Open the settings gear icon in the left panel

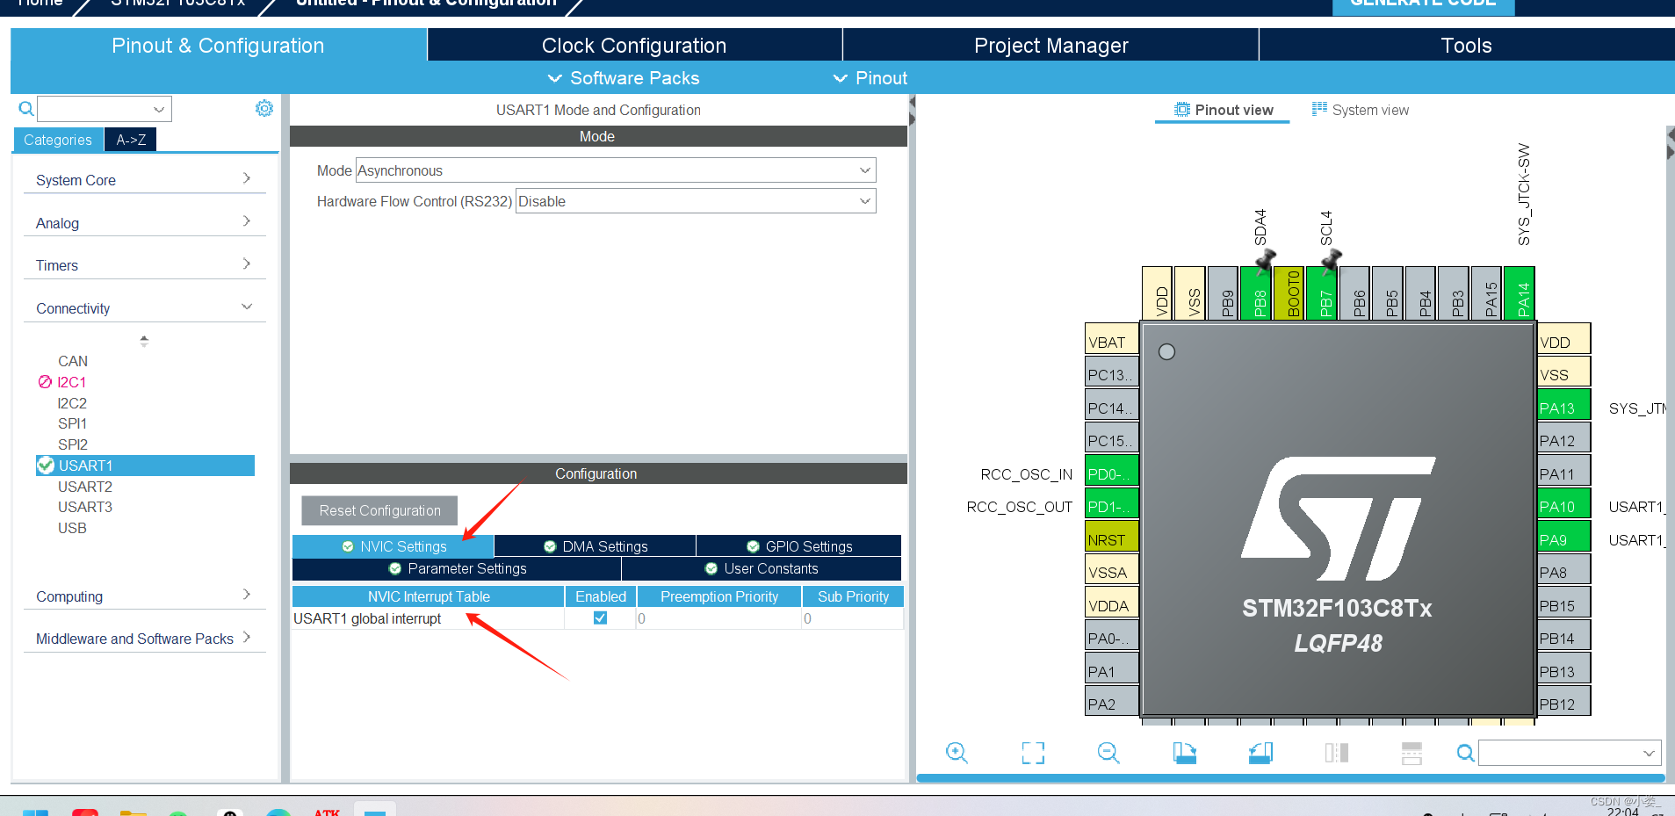(264, 108)
